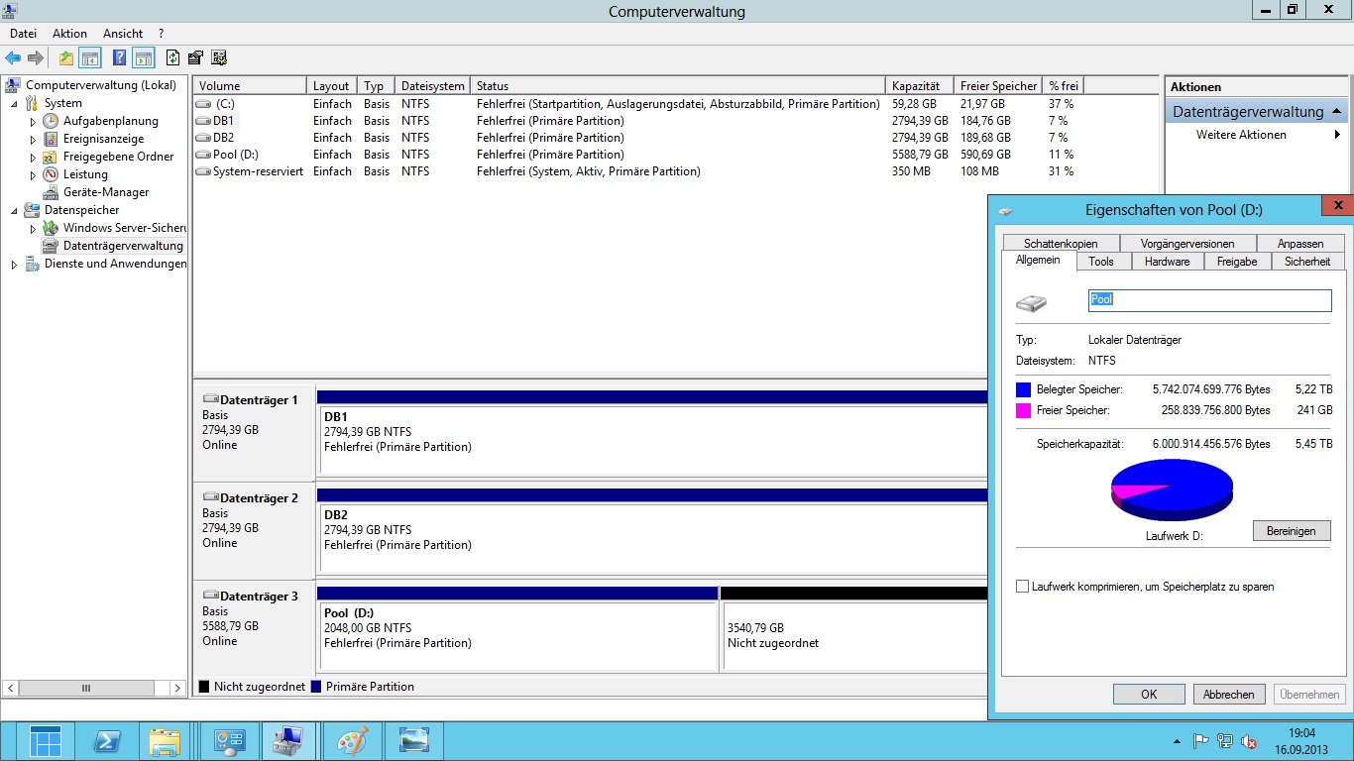Click the blue Back arrow in toolbar
1354x761 pixels.
click(x=13, y=57)
